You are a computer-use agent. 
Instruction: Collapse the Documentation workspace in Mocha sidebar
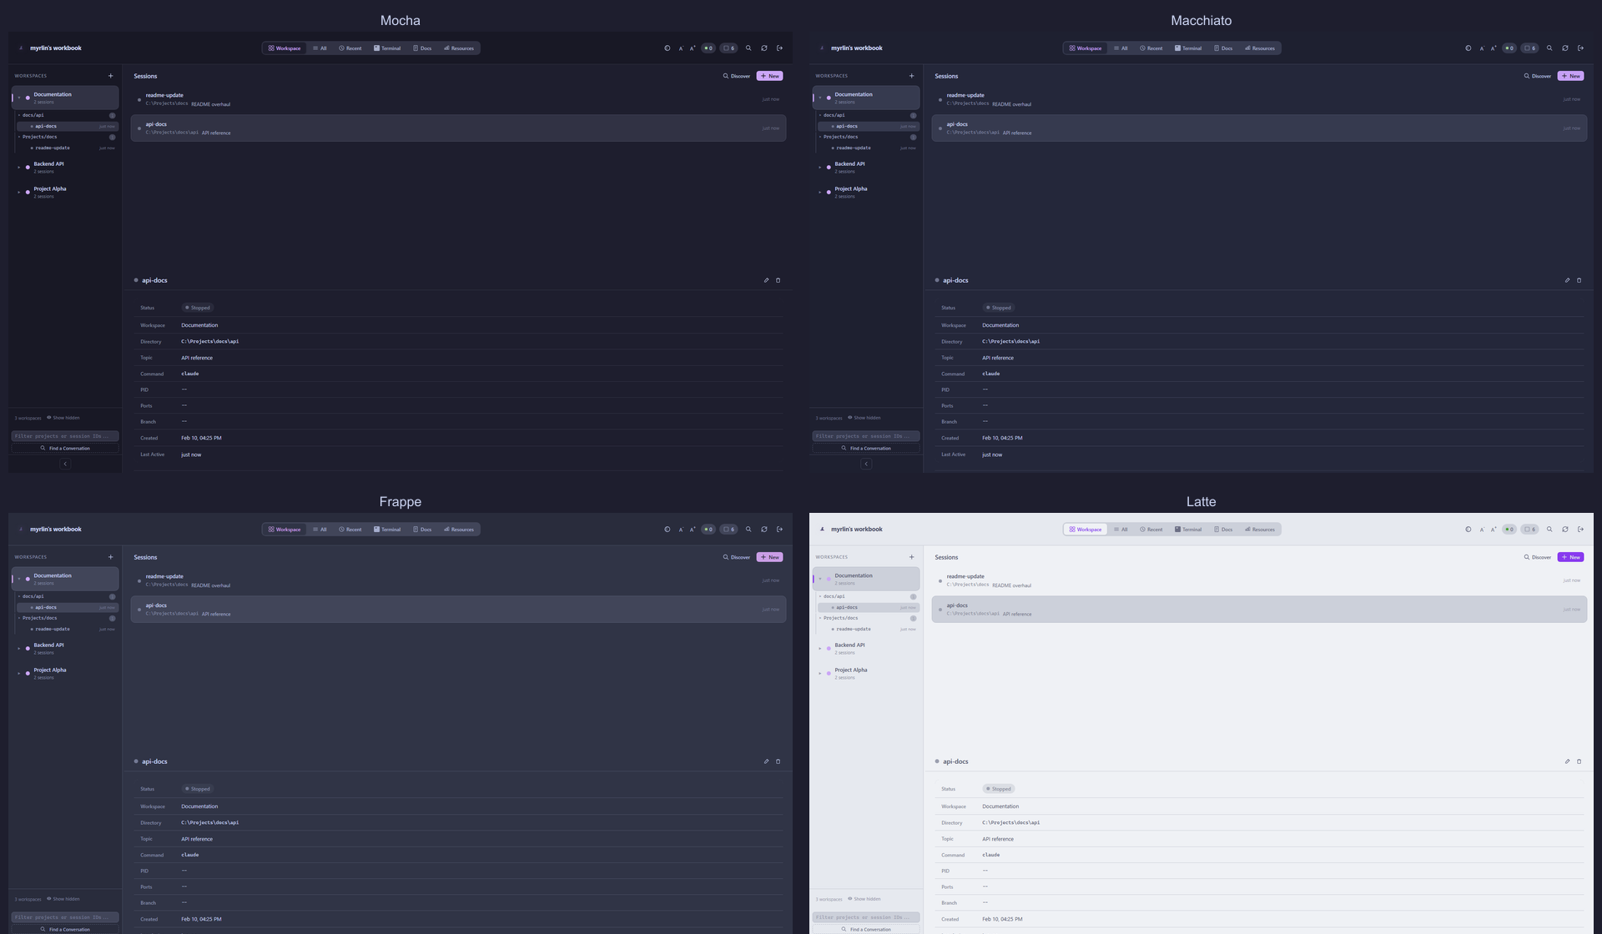[x=19, y=98]
